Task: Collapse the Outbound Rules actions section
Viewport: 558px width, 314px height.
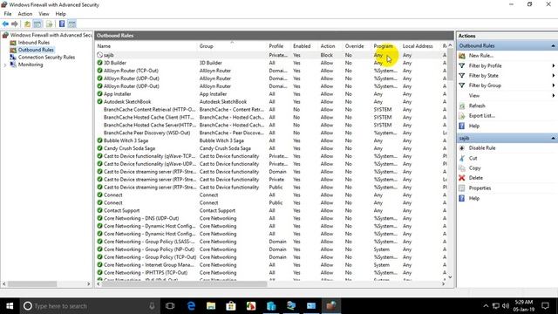Action: point(553,45)
